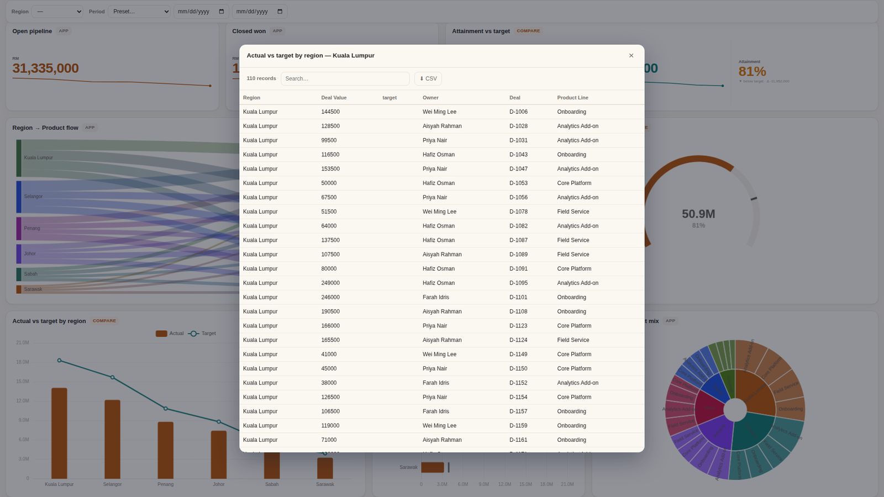Open the Region filter dropdown
The image size is (884, 497).
coord(57,12)
